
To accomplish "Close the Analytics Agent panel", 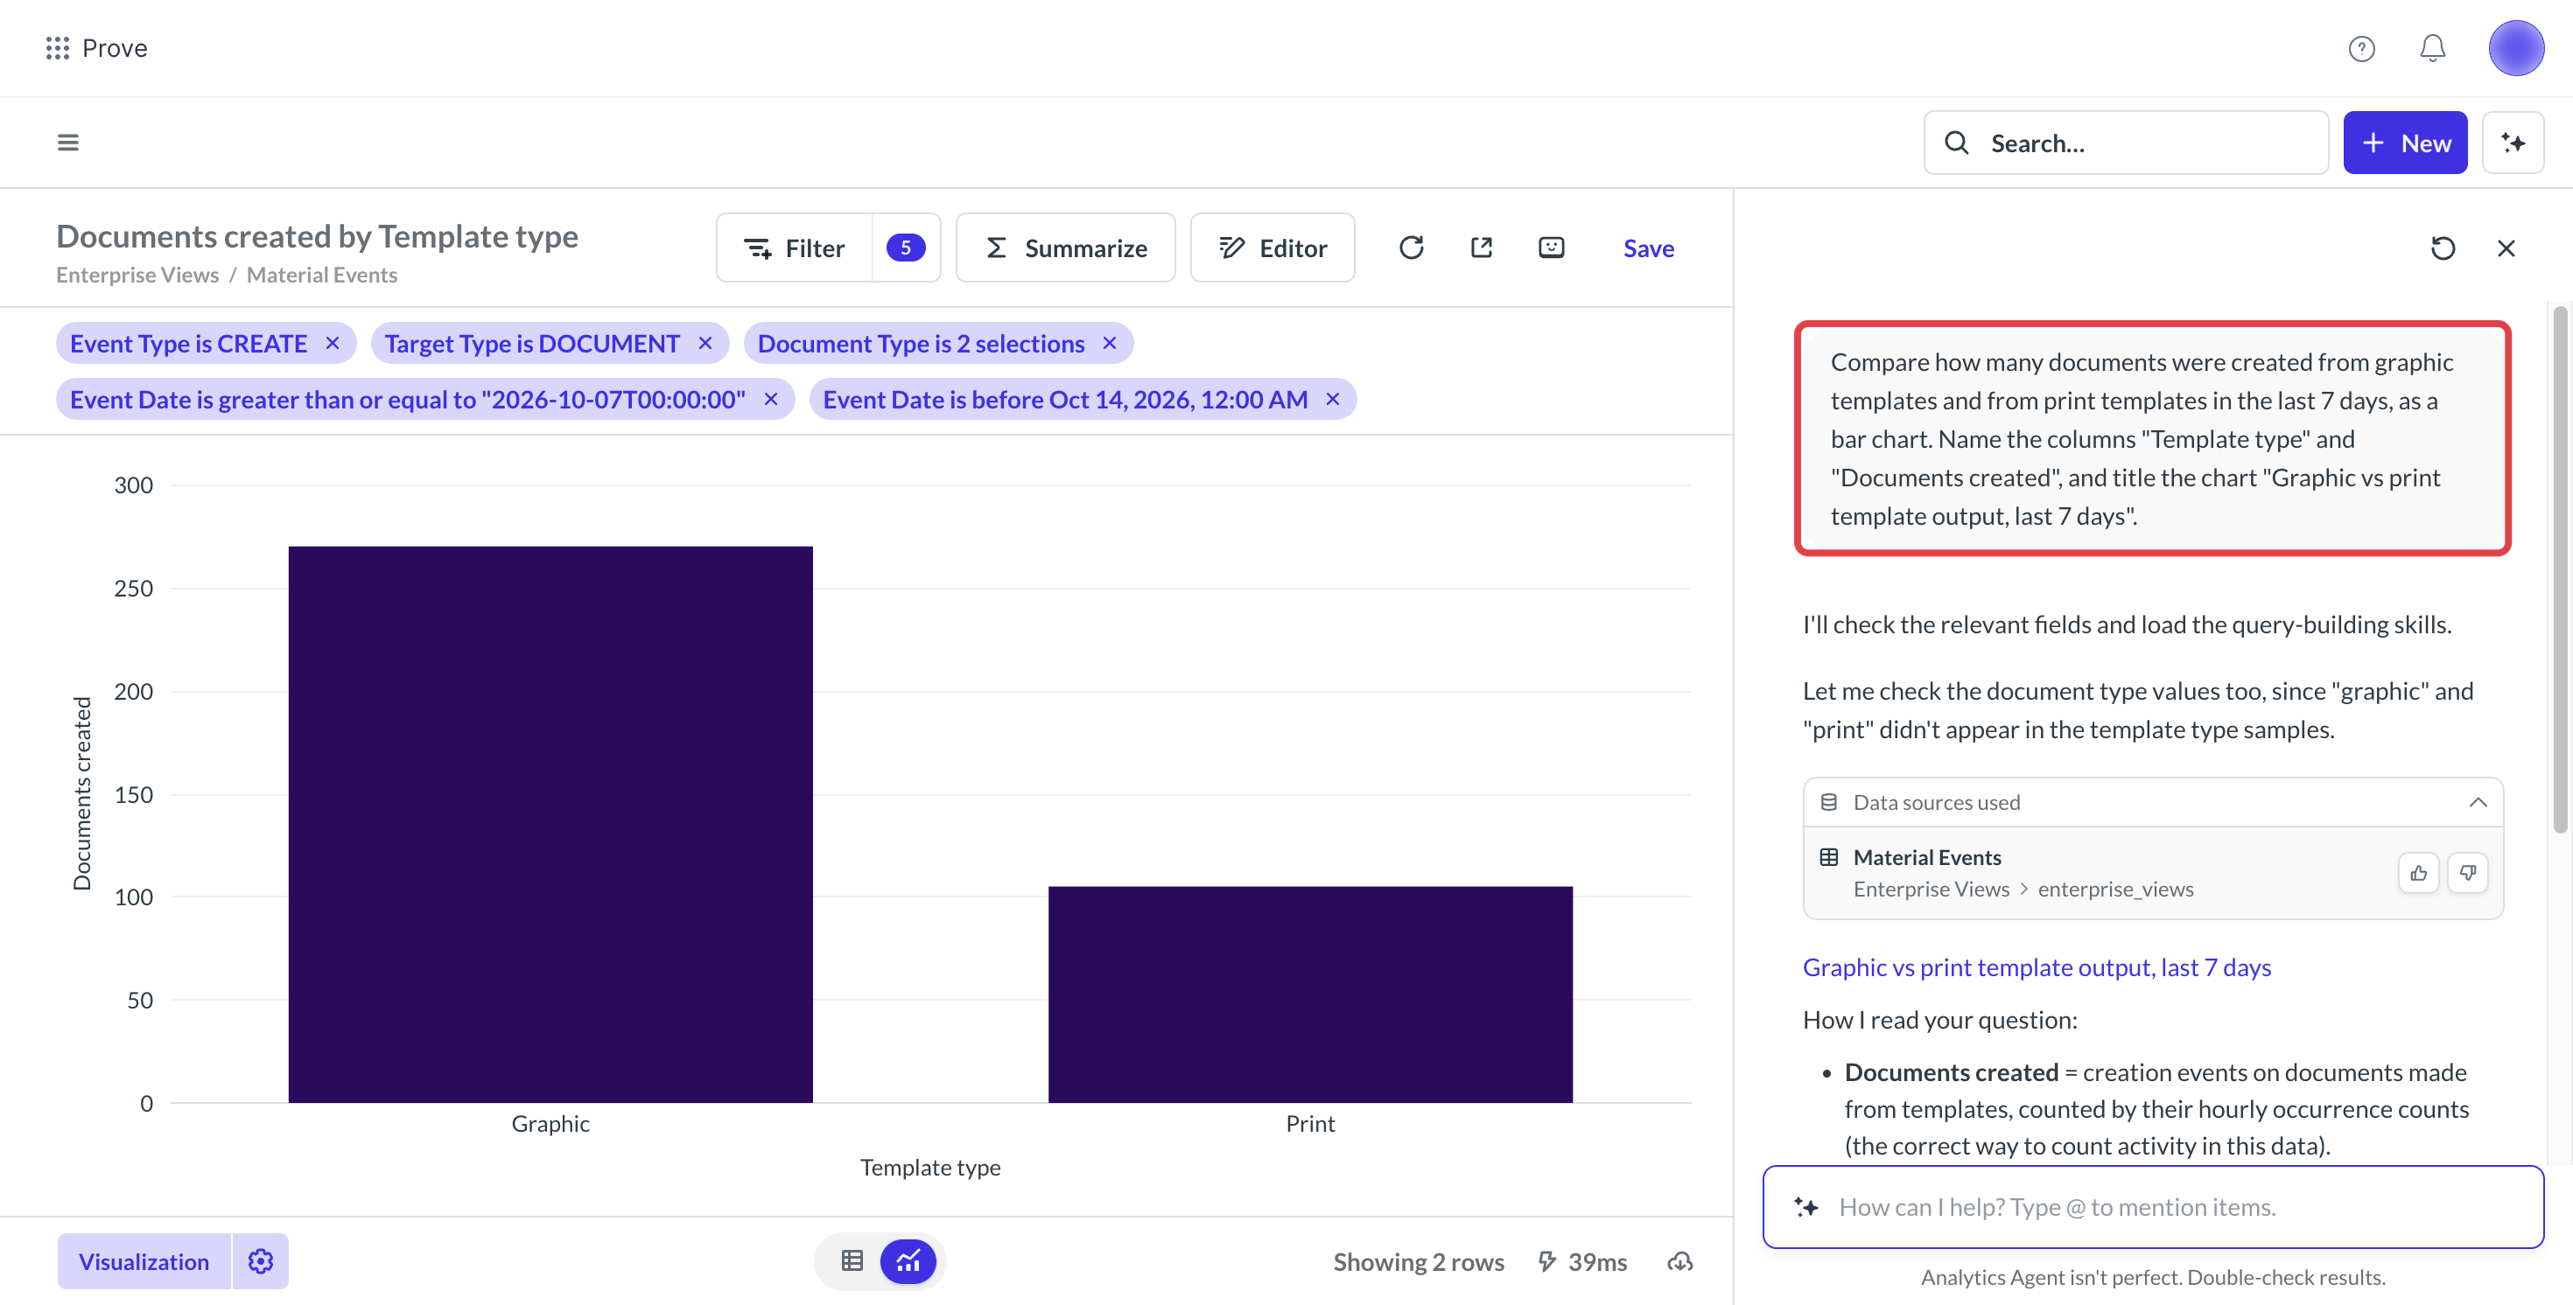I will pos(2505,248).
